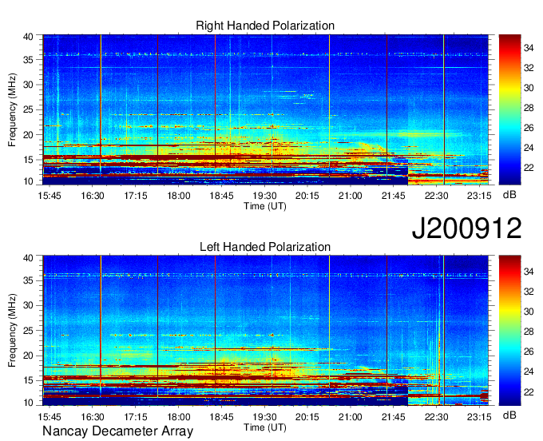Click the "23:15" time tick on Right Handed plot
Screen dimensions: 543x441
(x=479, y=196)
